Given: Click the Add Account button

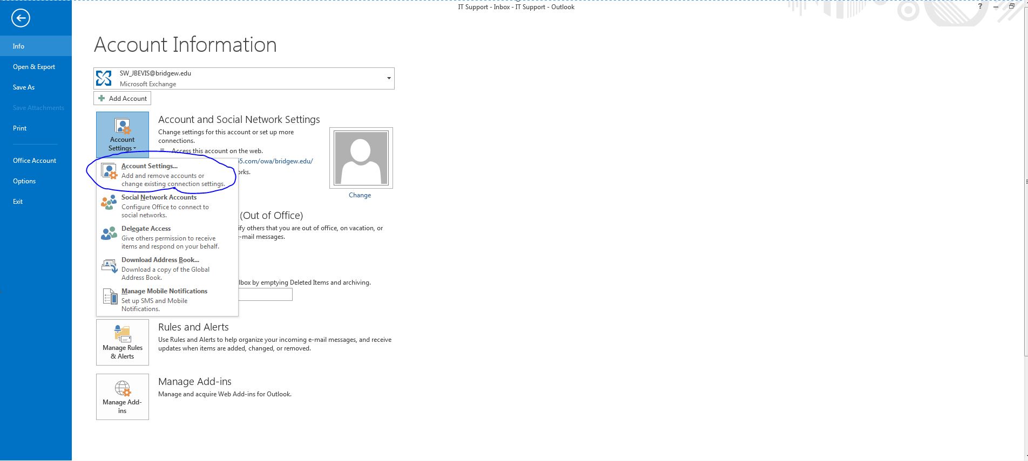Looking at the screenshot, I should [123, 99].
